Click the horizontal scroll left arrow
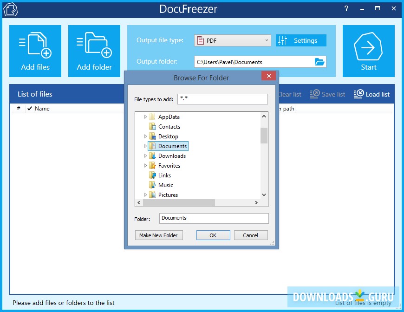 pos(139,203)
